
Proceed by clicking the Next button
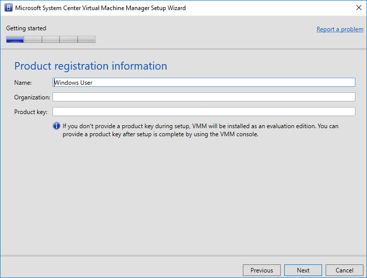coord(303,270)
